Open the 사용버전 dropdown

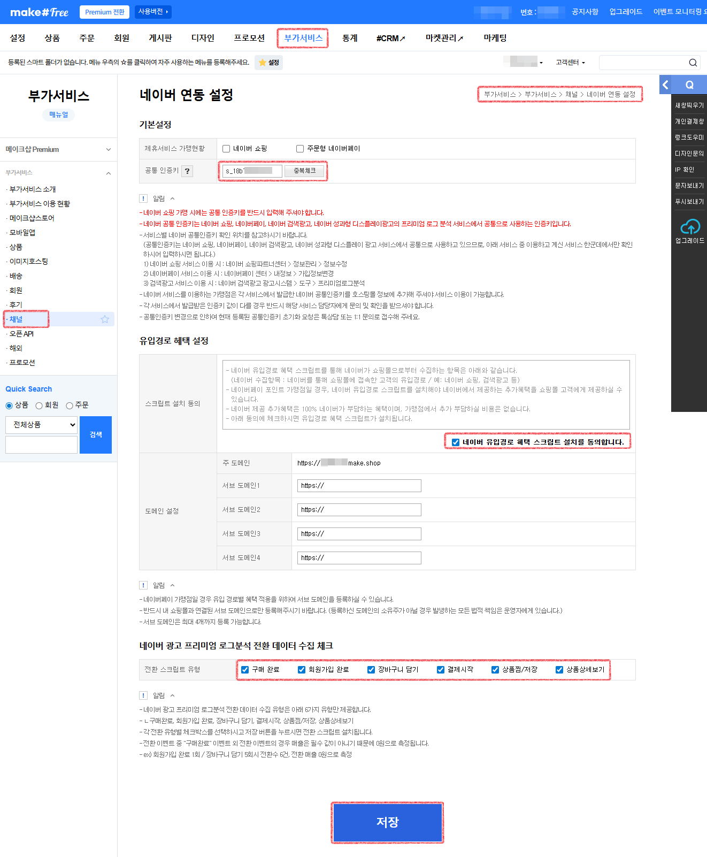coord(153,11)
